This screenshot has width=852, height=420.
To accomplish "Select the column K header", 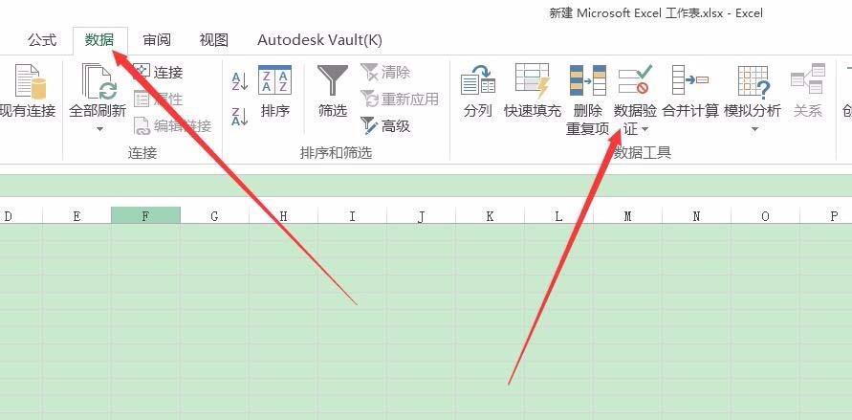I will 490,216.
